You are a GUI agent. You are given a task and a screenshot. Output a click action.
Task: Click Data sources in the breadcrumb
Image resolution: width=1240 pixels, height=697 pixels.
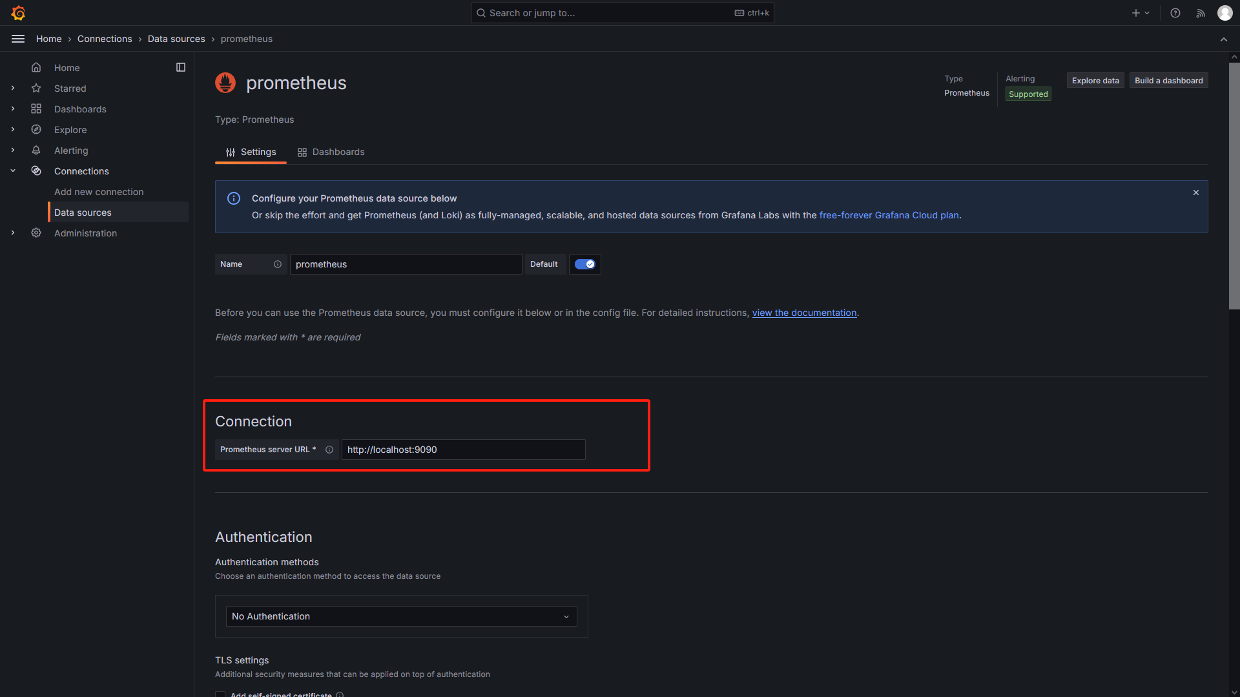pos(176,39)
